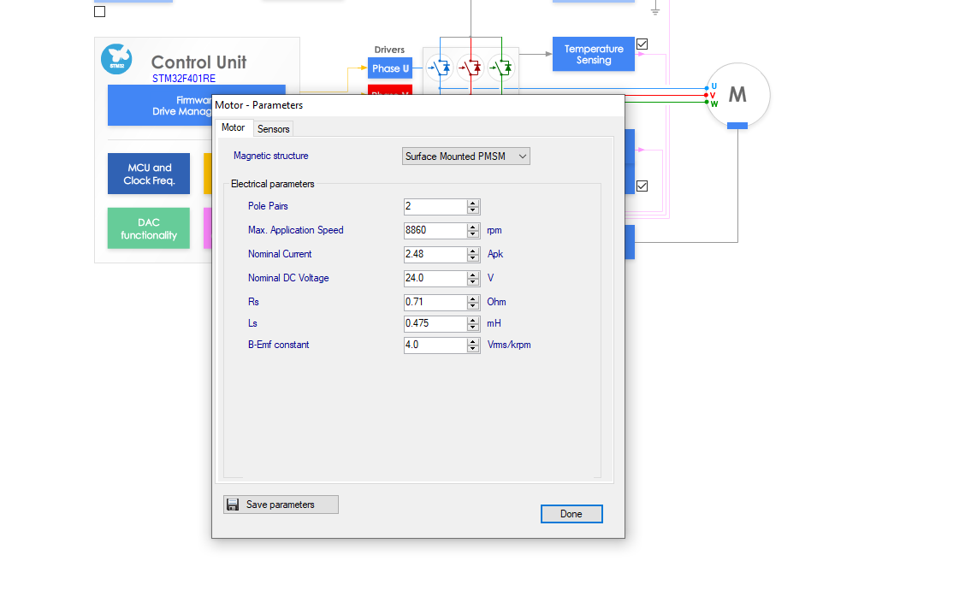Click the motor M circle symbol

click(x=737, y=94)
